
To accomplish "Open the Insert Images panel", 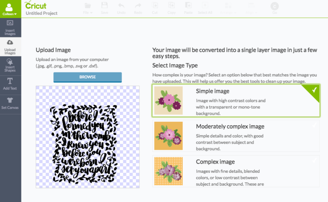I will pyautogui.click(x=10, y=27).
